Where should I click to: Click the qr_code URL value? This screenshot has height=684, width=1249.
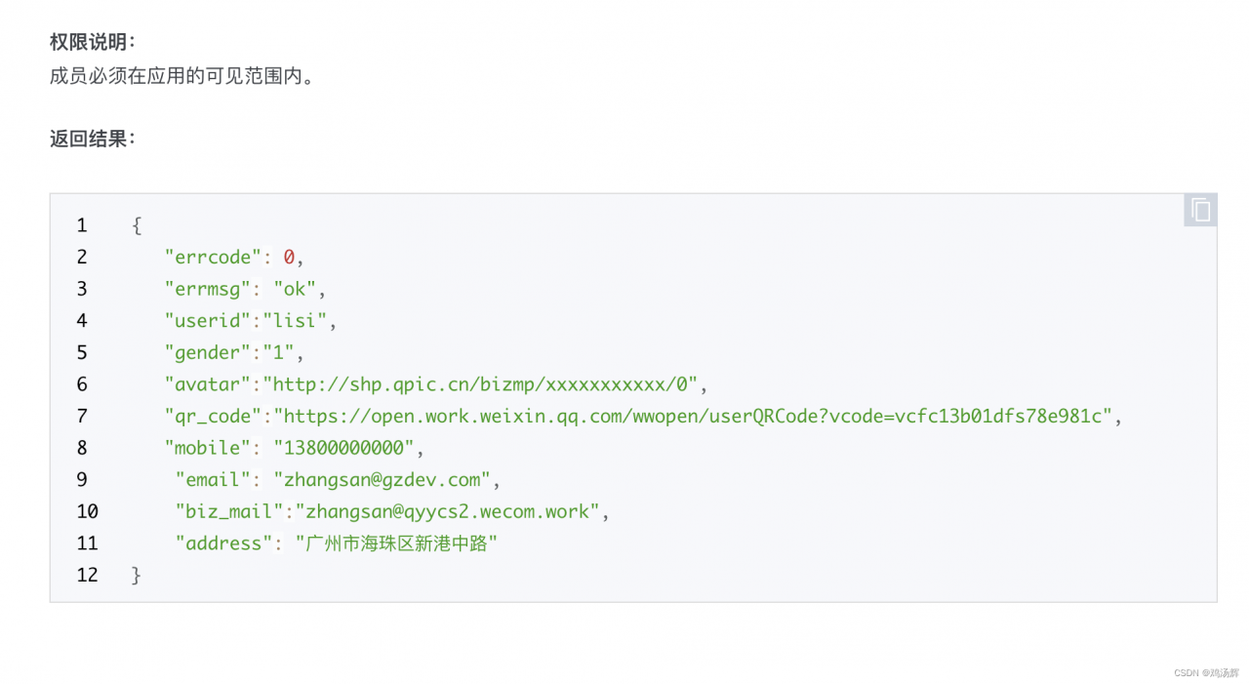(693, 417)
